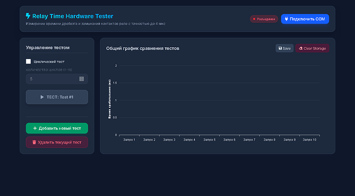Click the trash icon on Удалить текущий тест
This screenshot has height=196, width=355.
click(x=34, y=142)
